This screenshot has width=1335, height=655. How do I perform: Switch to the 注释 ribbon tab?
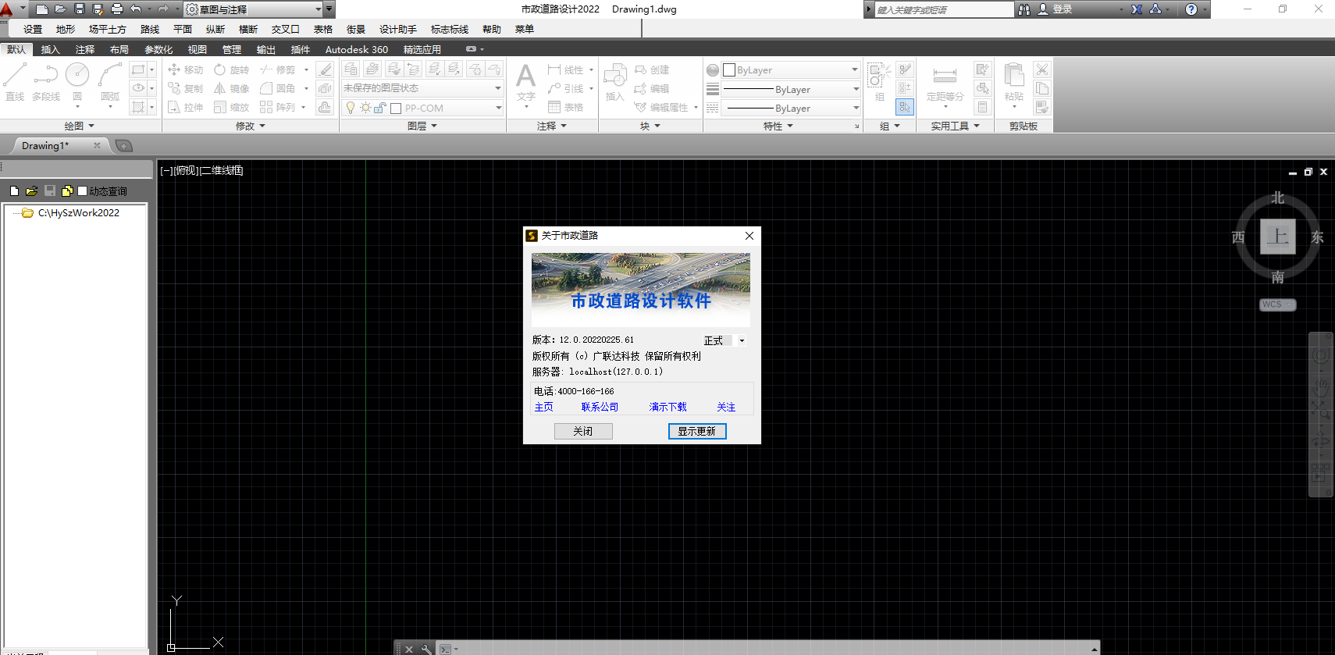pyautogui.click(x=85, y=49)
